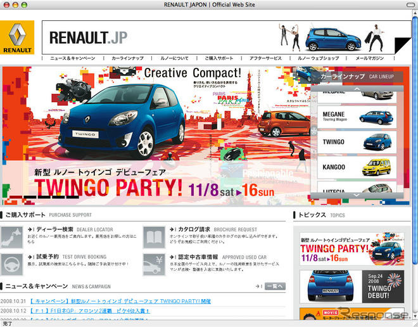418x327 pixels.
Task: Select the MEGANE entry at top of lineup
Action: tap(357, 97)
